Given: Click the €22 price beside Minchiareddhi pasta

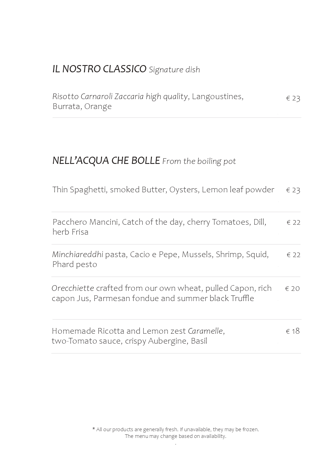Looking at the screenshot, I should tap(293, 255).
